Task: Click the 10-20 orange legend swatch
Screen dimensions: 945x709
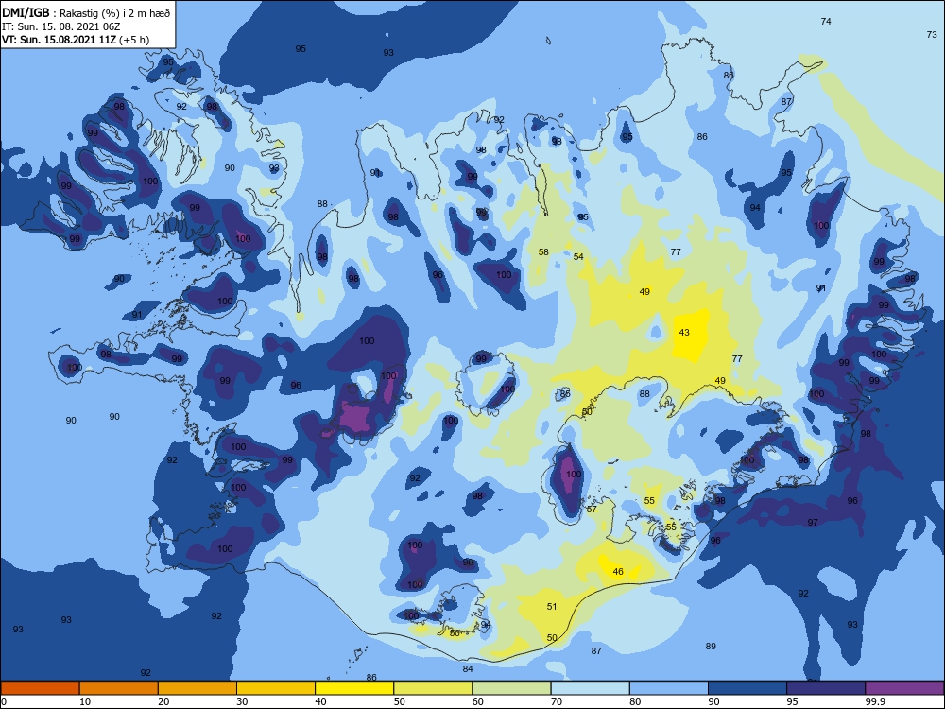Action: pyautogui.click(x=119, y=688)
